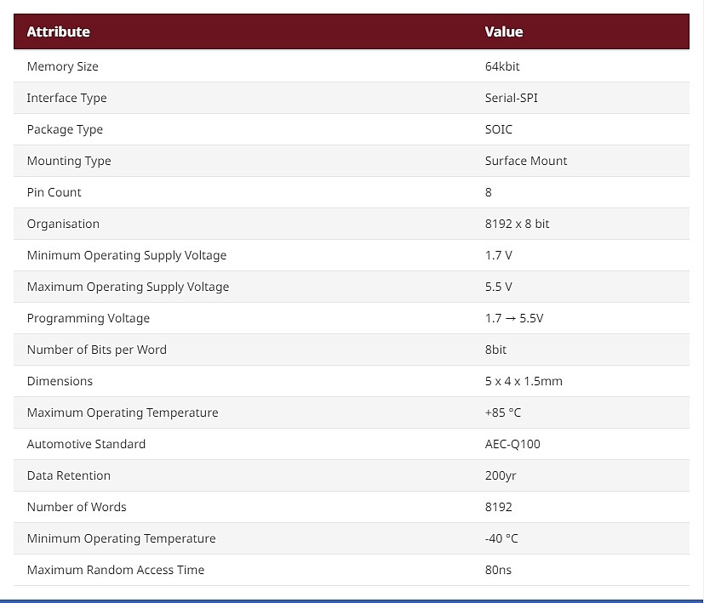
Task: Select the Interface Type attribute
Action: click(67, 98)
